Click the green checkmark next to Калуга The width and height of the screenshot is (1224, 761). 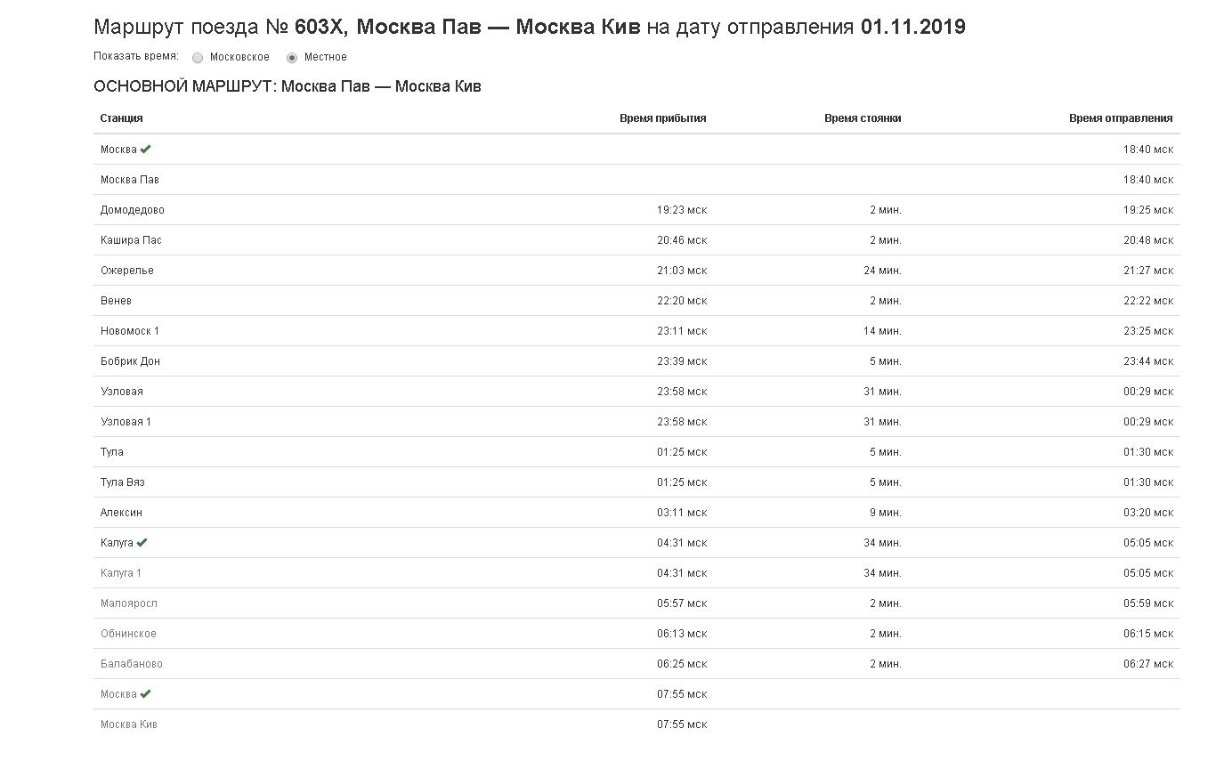[x=142, y=542]
